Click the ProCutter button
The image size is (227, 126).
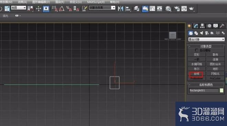(x=215, y=78)
